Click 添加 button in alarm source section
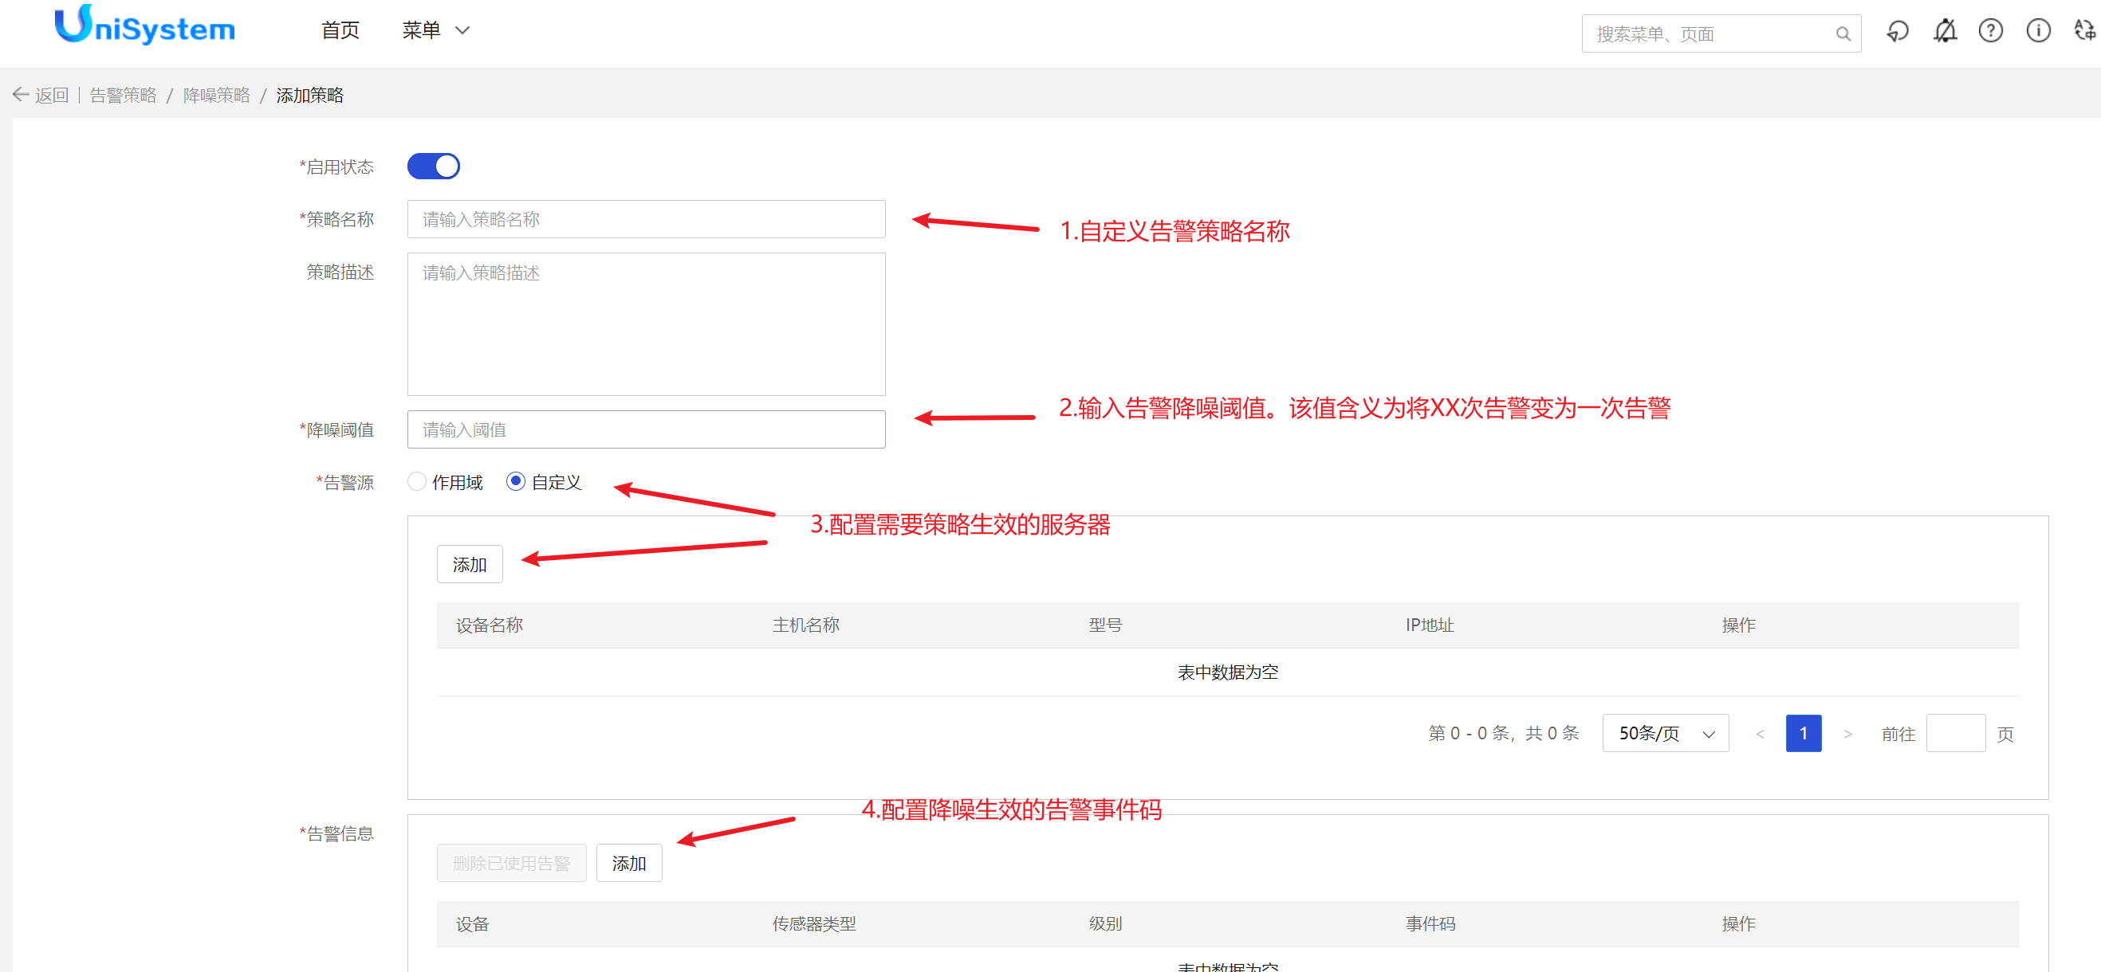Image resolution: width=2101 pixels, height=972 pixels. pos(469,565)
